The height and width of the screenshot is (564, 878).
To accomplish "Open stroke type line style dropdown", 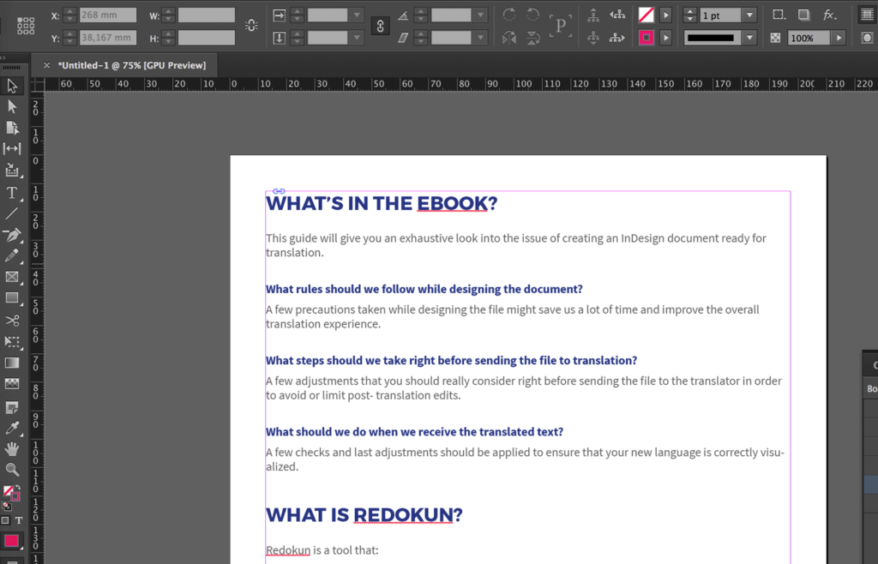I will tap(749, 38).
